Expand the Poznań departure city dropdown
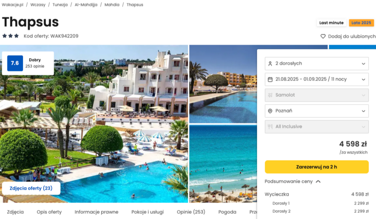This screenshot has width=376, height=219. [x=316, y=111]
